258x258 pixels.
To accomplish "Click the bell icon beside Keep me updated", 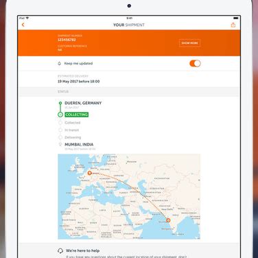I will [x=59, y=63].
